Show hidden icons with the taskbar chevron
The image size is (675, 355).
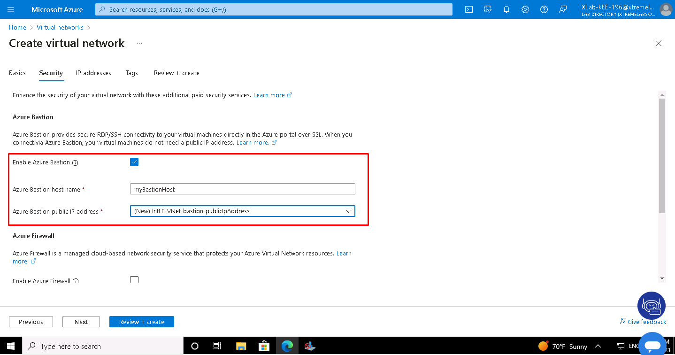pyautogui.click(x=598, y=346)
